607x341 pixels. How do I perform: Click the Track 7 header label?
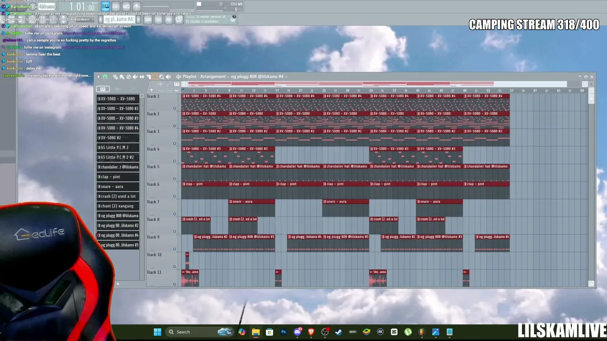click(153, 202)
